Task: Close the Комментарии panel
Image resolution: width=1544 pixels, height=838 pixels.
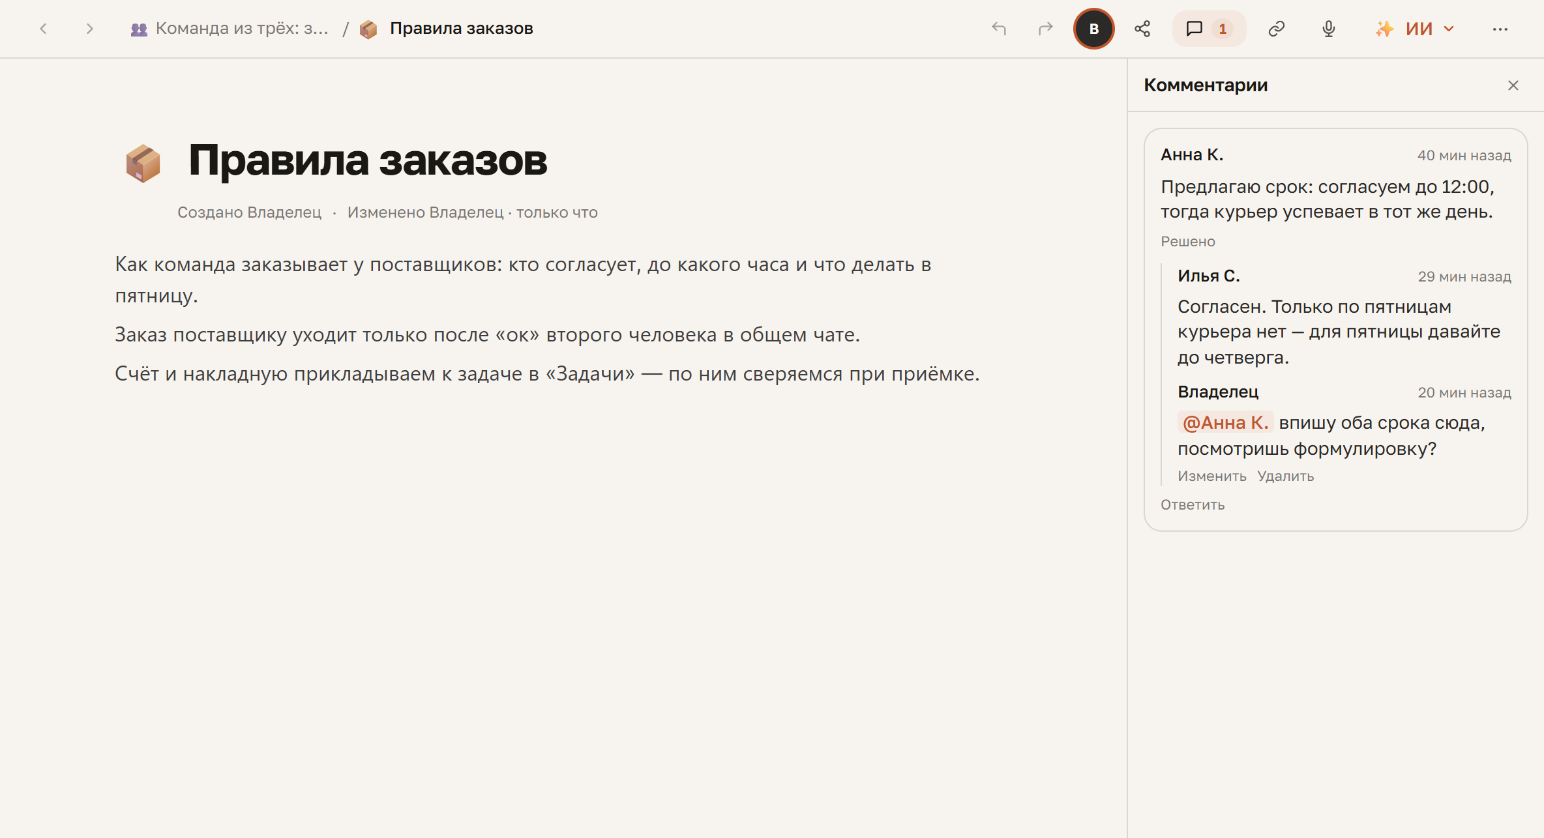Action: pyautogui.click(x=1513, y=85)
